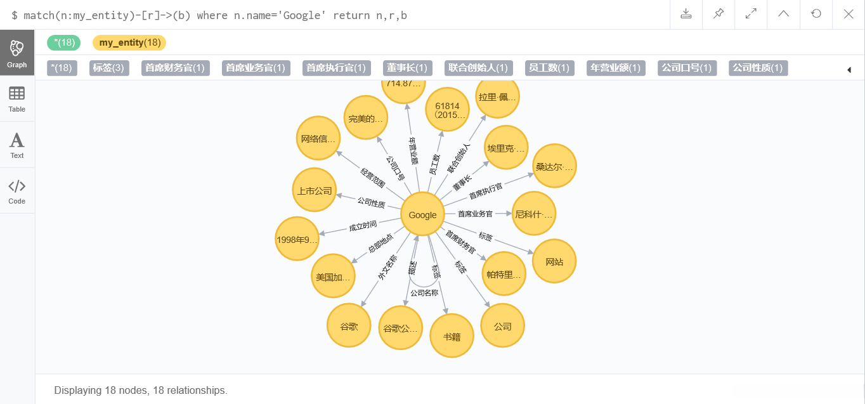Download the query result export

pyautogui.click(x=686, y=14)
